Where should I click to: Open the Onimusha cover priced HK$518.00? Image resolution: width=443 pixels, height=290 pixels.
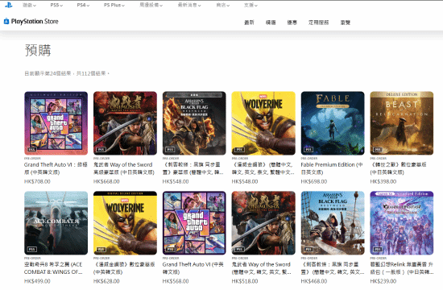coord(263,223)
